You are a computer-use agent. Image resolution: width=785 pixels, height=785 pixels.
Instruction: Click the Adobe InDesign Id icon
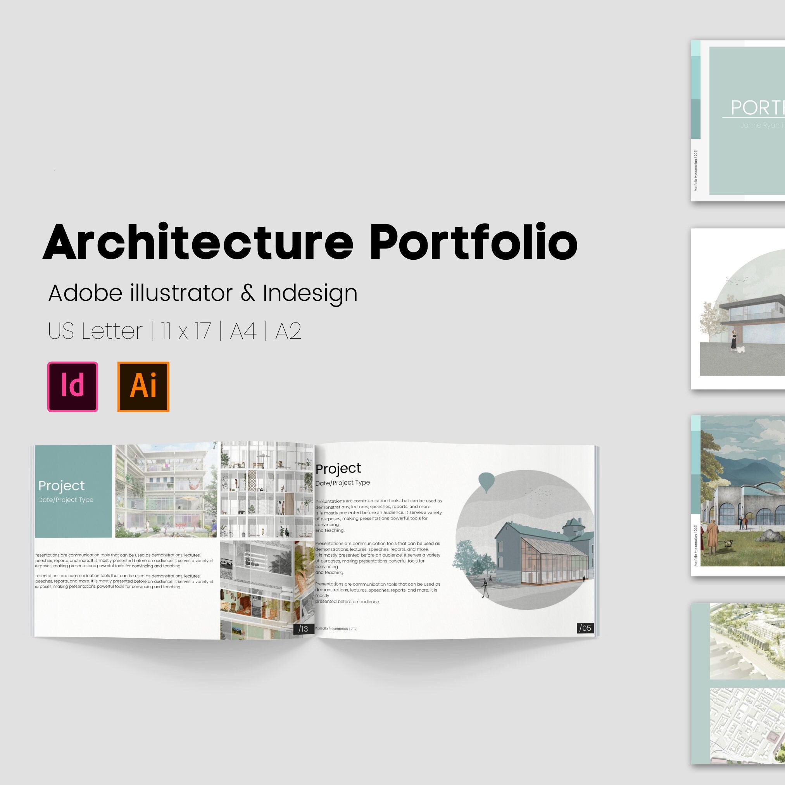point(73,387)
